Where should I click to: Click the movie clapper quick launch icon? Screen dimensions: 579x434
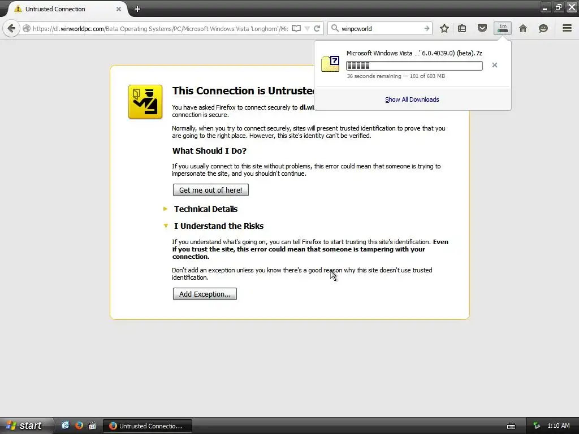tap(92, 426)
